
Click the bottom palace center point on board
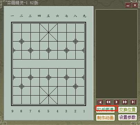coord(48,95)
